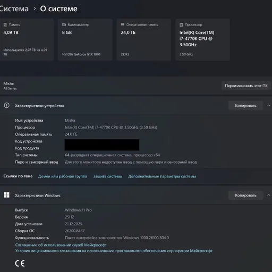Copy device specifications with Копировать
Screen dimensions: 272x272
(x=245, y=106)
